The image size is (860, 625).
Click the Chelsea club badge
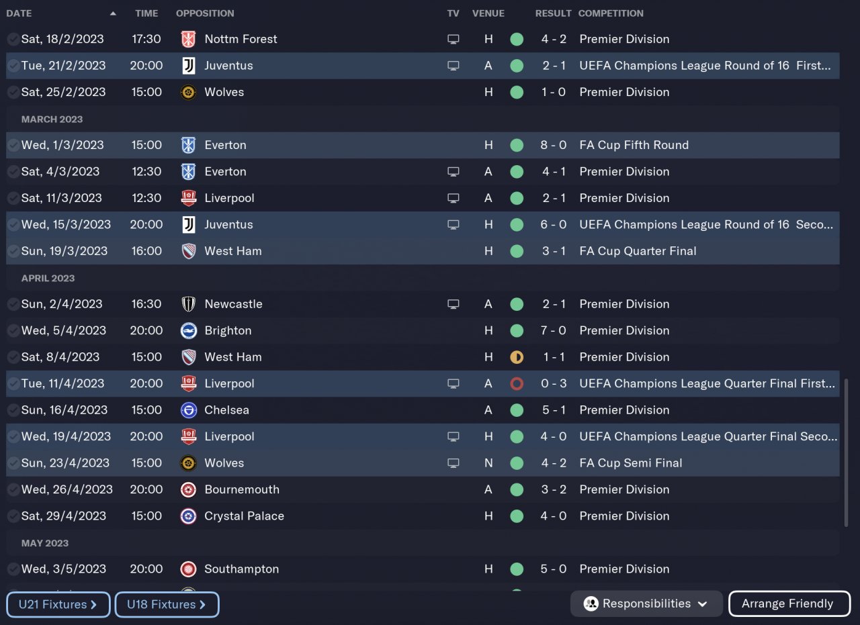point(189,410)
